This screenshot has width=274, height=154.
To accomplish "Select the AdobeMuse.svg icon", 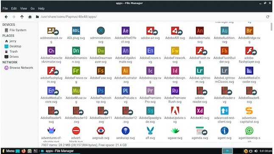I will click(x=76, y=91).
